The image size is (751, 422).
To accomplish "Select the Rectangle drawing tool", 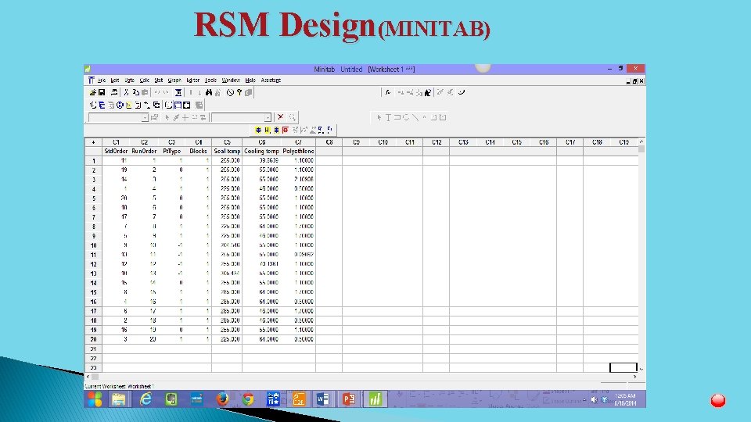I will 397,117.
